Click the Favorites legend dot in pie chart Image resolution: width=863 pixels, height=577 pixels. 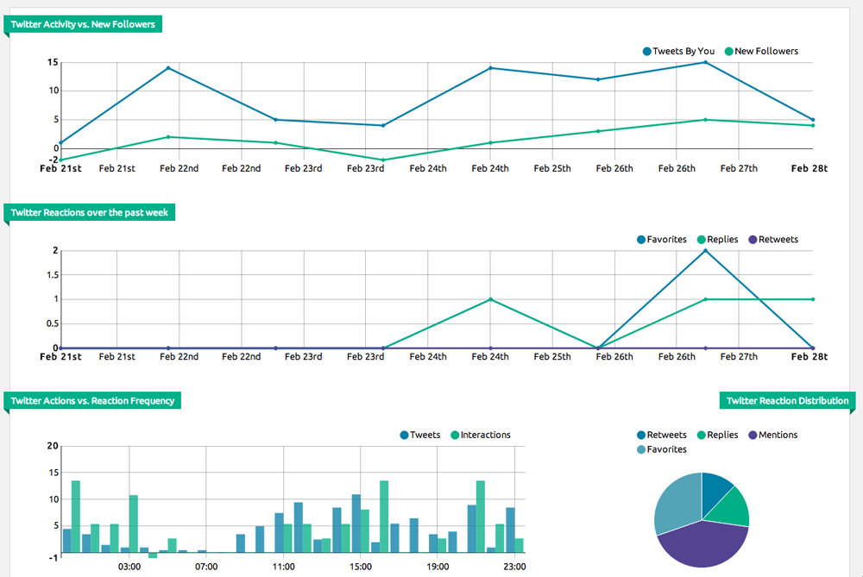(641, 449)
